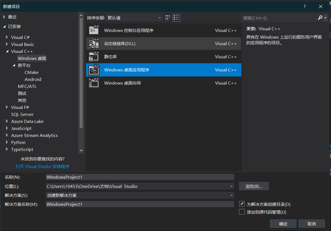Image resolution: width=331 pixels, height=231 pixels.
Task: Expand the Azure Data Lake node
Action: coord(7,121)
